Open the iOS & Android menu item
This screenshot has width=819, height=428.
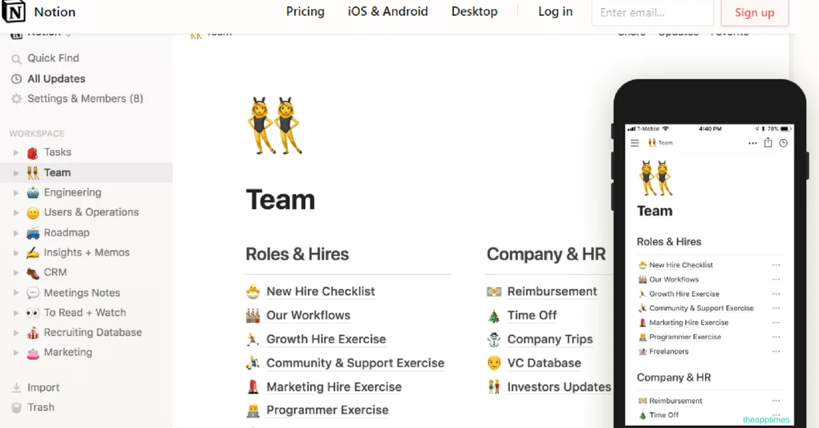point(388,12)
